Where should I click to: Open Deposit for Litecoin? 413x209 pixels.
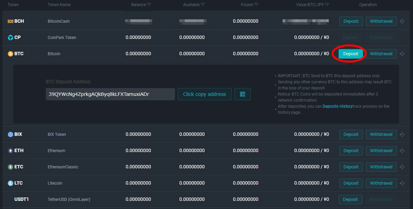(351, 183)
